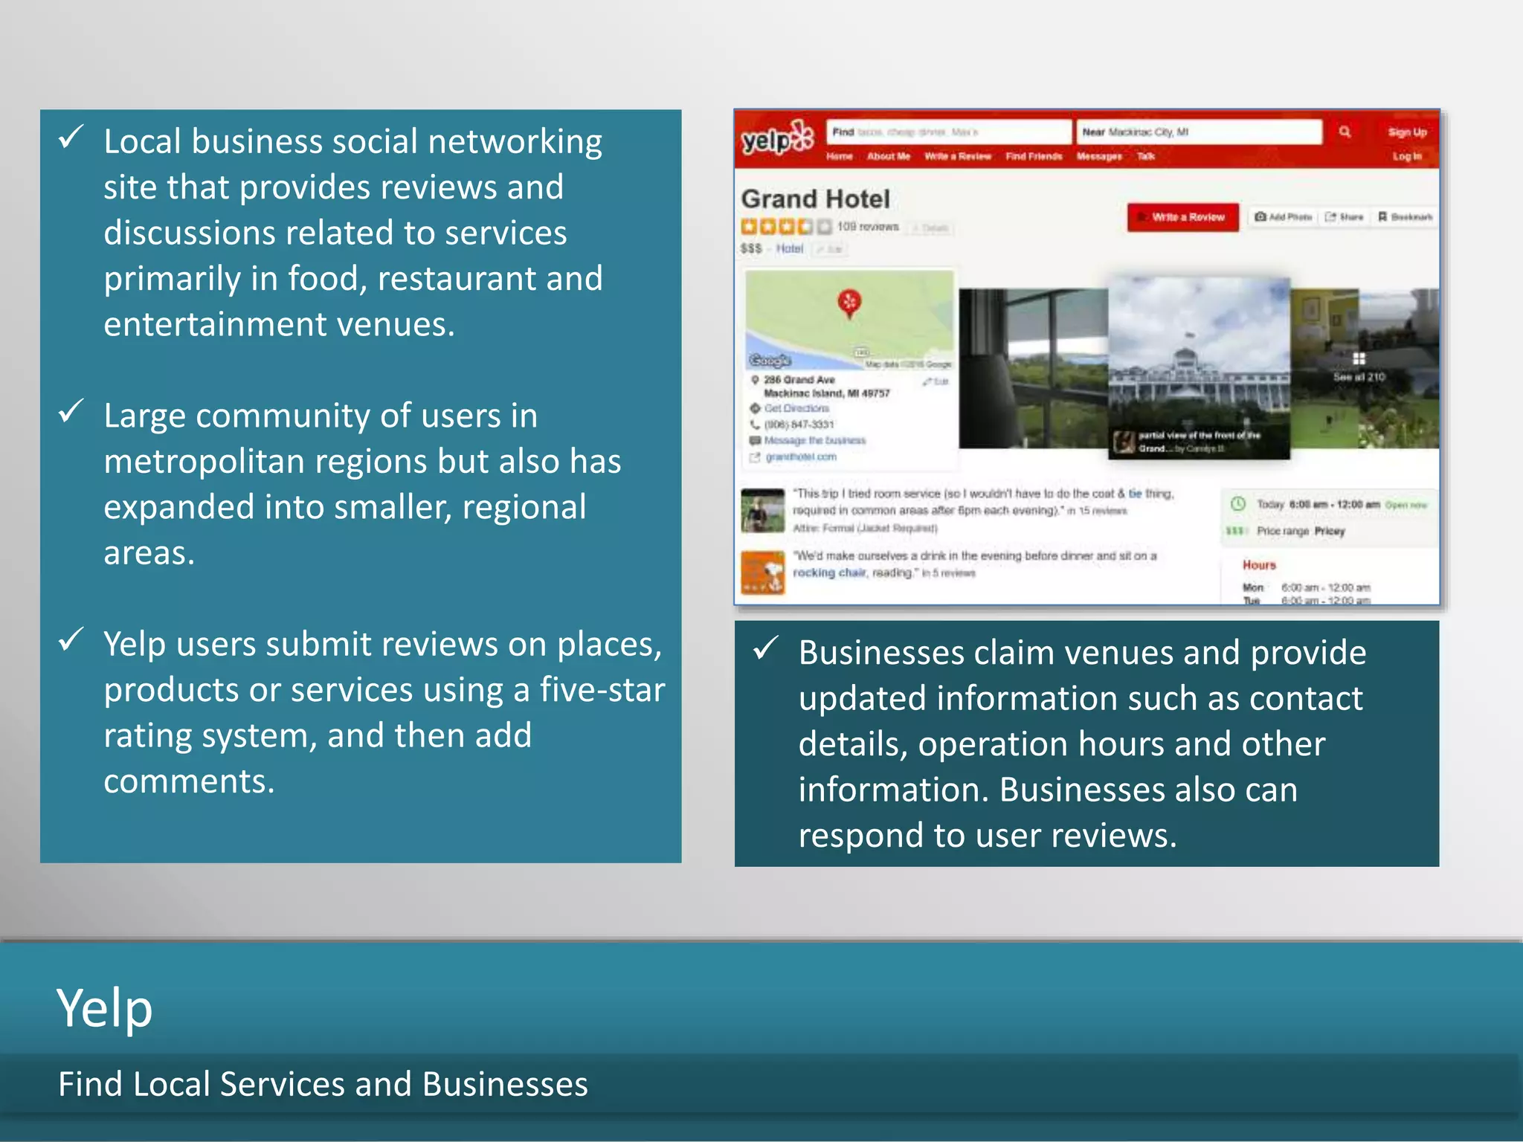Click the 'tie' highlighted link
This screenshot has height=1142, width=1523.
coord(1135,494)
